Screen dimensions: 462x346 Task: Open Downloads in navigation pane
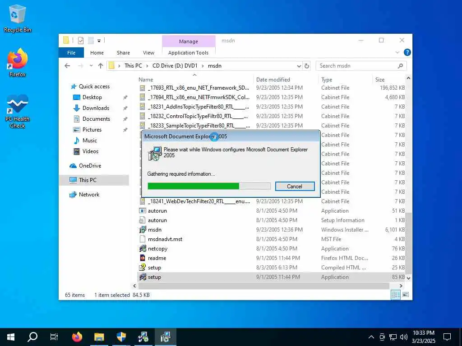[x=96, y=108]
